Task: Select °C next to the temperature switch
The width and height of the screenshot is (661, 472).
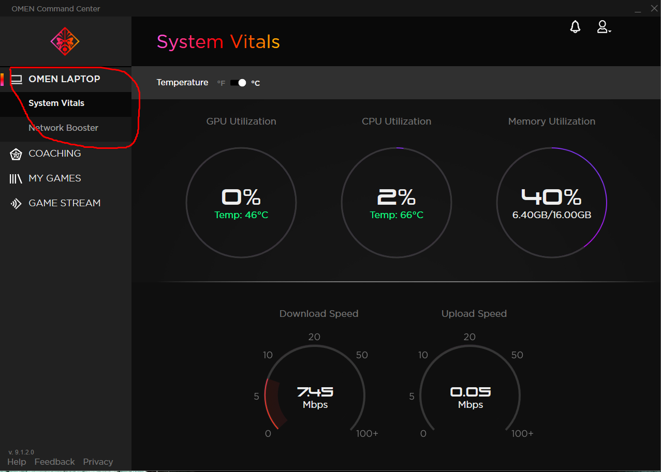Action: (x=255, y=83)
